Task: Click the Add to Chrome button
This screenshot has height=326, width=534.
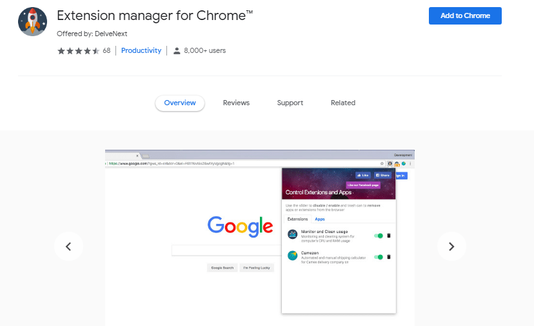Action: pyautogui.click(x=465, y=16)
